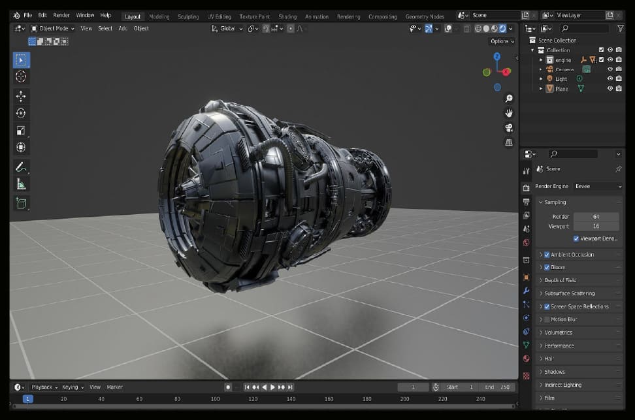Enable Ambient Occlusion checkbox
The height and width of the screenshot is (420, 635).
pyautogui.click(x=547, y=255)
